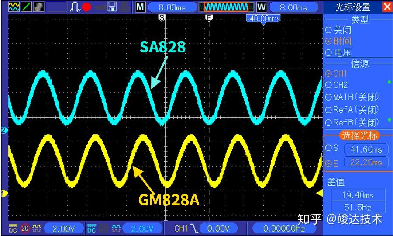Click the E cursor value 22.20ms
This screenshot has height=236, width=393.
366,162
